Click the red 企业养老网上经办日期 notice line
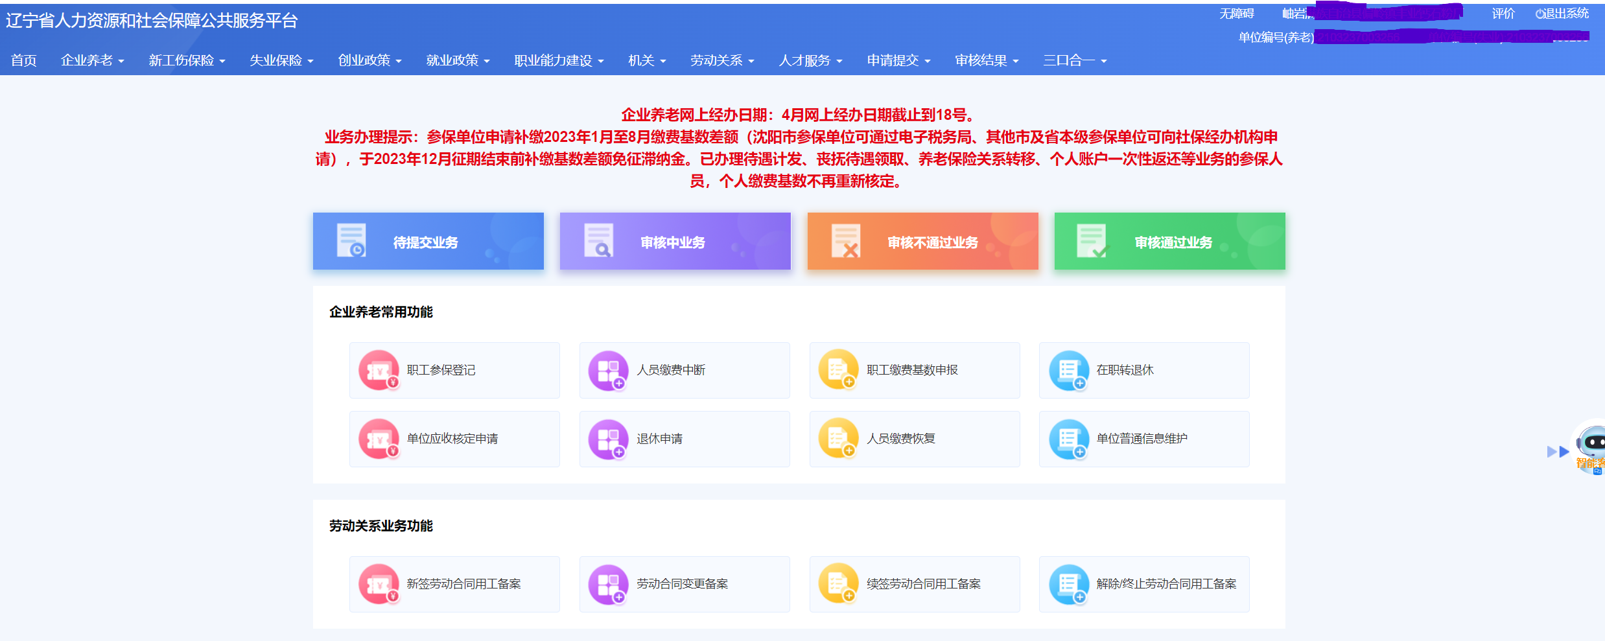This screenshot has width=1605, height=641. point(799,115)
